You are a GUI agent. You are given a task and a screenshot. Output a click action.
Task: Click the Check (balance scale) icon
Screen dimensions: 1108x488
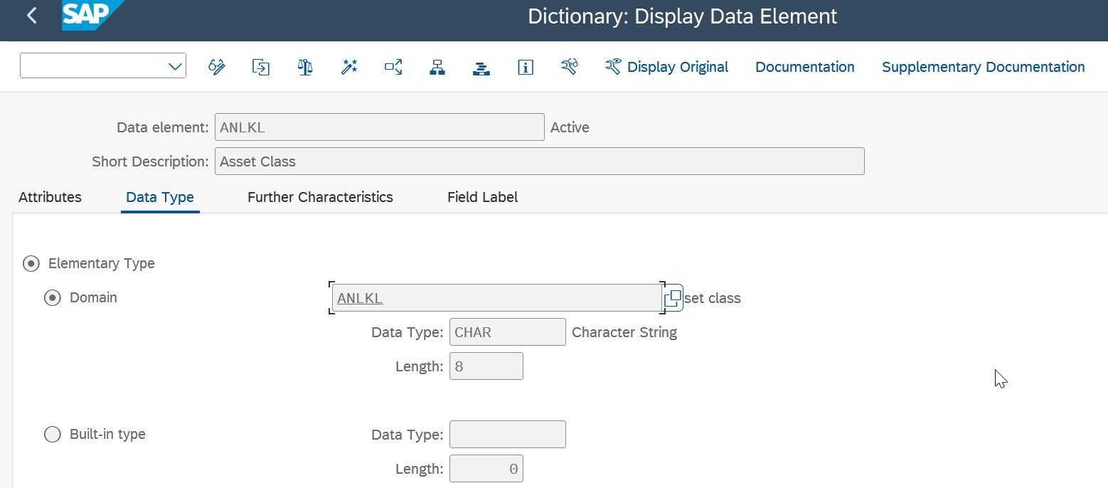pyautogui.click(x=305, y=67)
